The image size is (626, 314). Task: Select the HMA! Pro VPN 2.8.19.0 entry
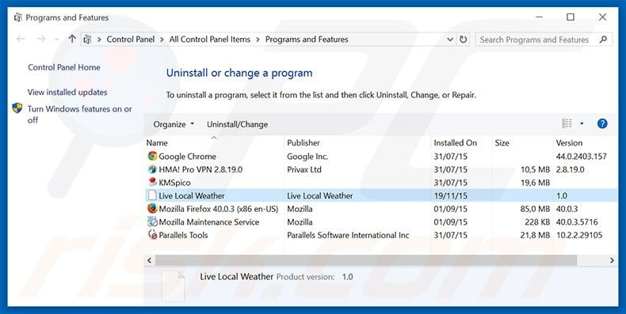[200, 169]
